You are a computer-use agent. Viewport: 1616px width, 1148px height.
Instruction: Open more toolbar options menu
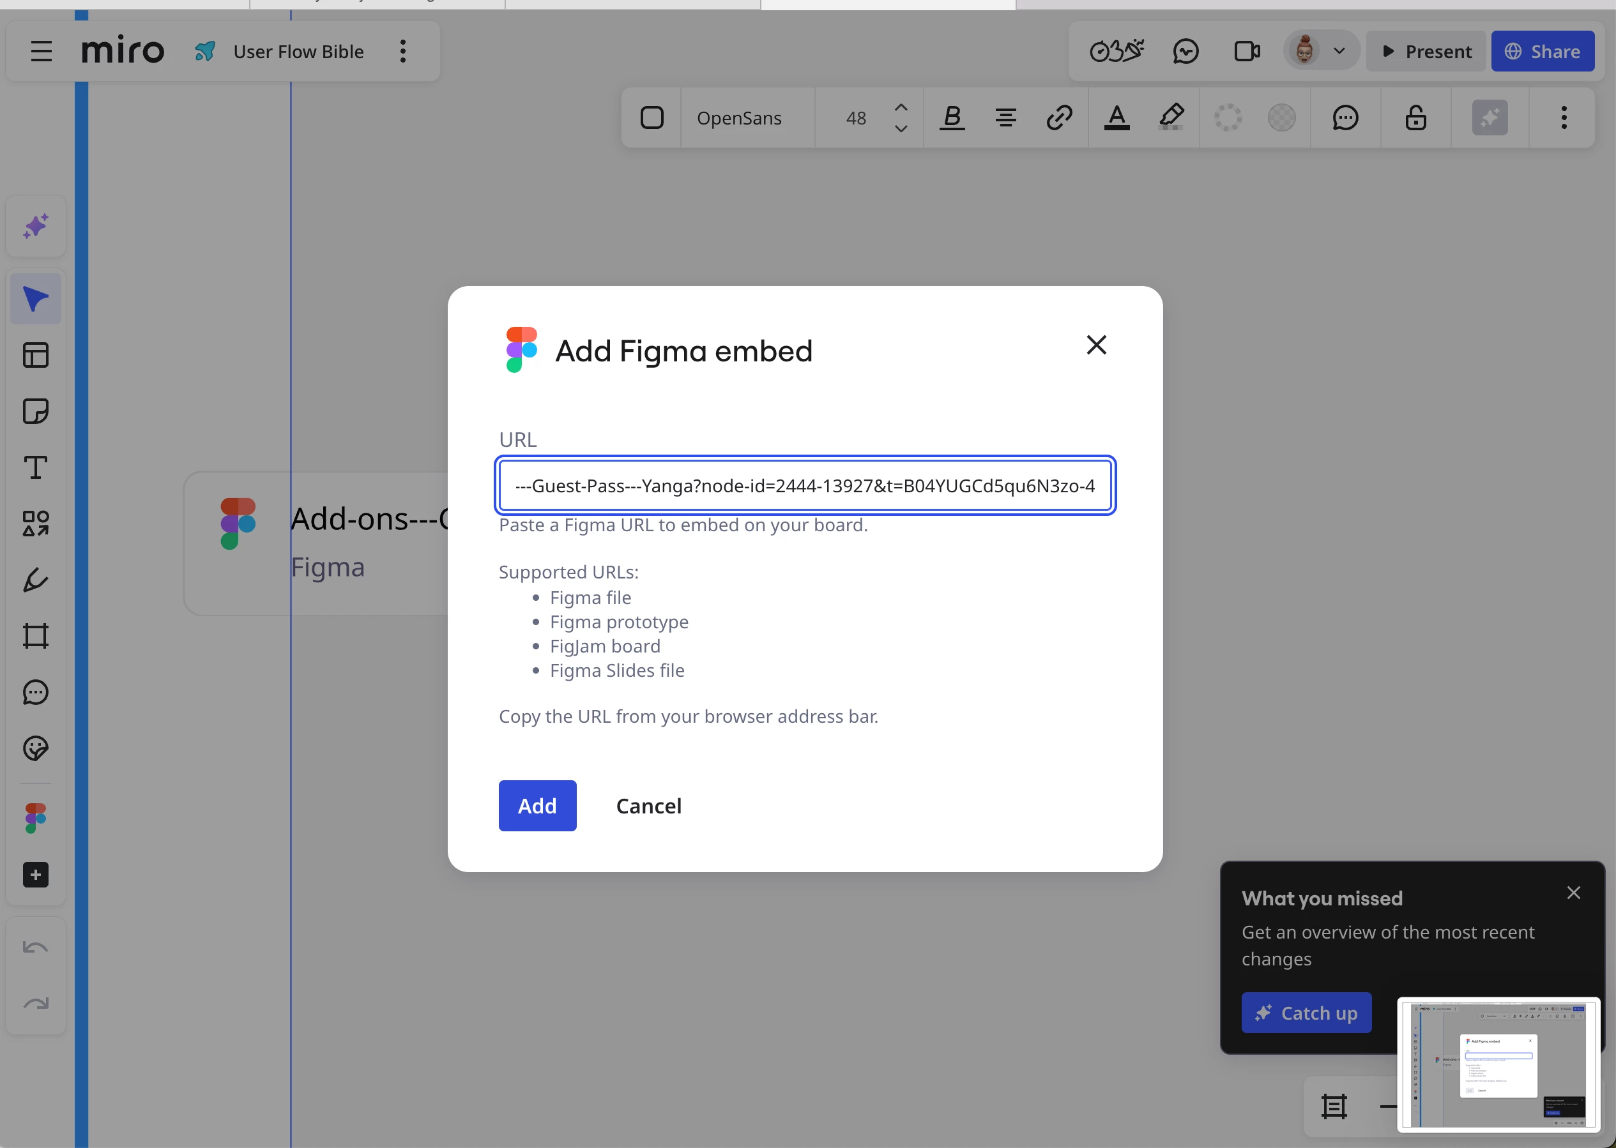[x=1564, y=117]
